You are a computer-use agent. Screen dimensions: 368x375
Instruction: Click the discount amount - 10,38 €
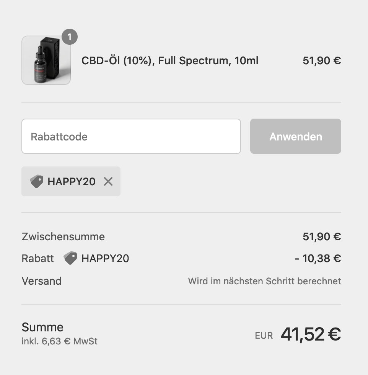tap(318, 259)
